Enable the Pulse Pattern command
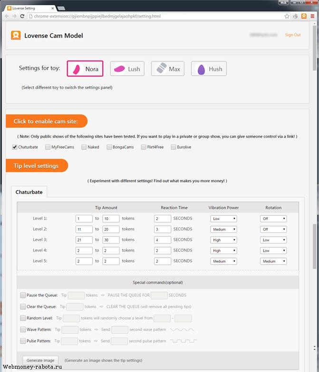 pyautogui.click(x=23, y=341)
